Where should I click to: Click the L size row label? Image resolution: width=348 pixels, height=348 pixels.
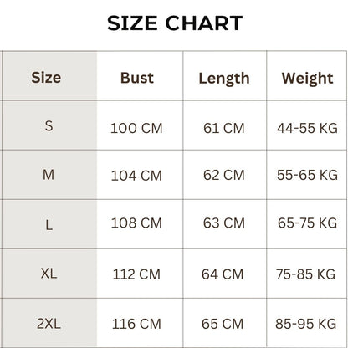pos(49,225)
